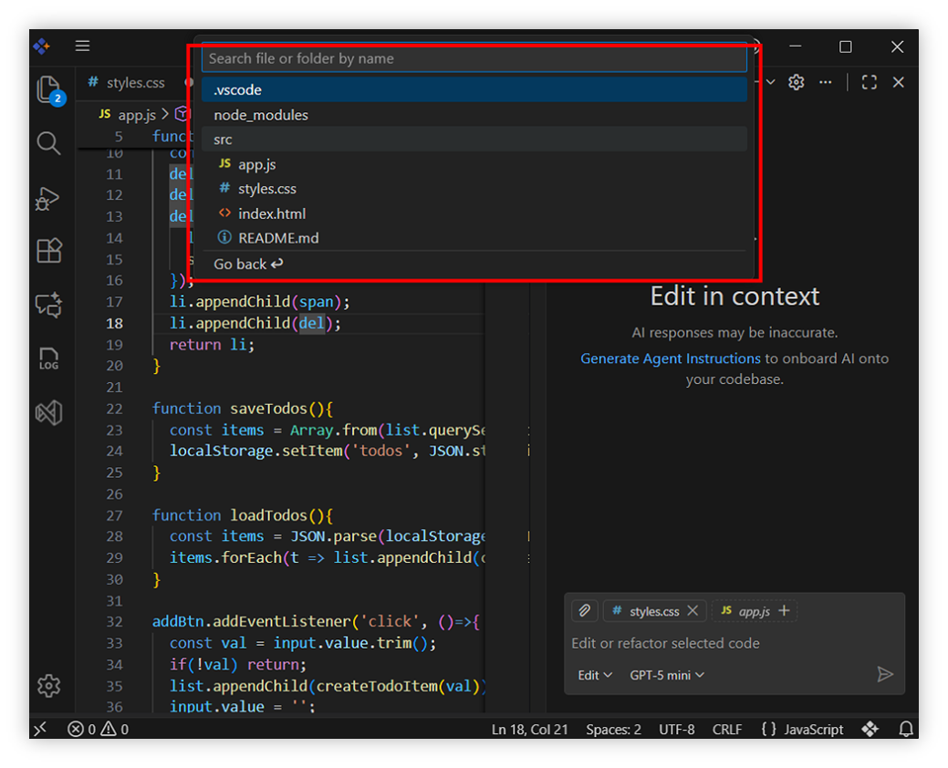
Task: Focus the Search file or folder field
Action: (474, 58)
